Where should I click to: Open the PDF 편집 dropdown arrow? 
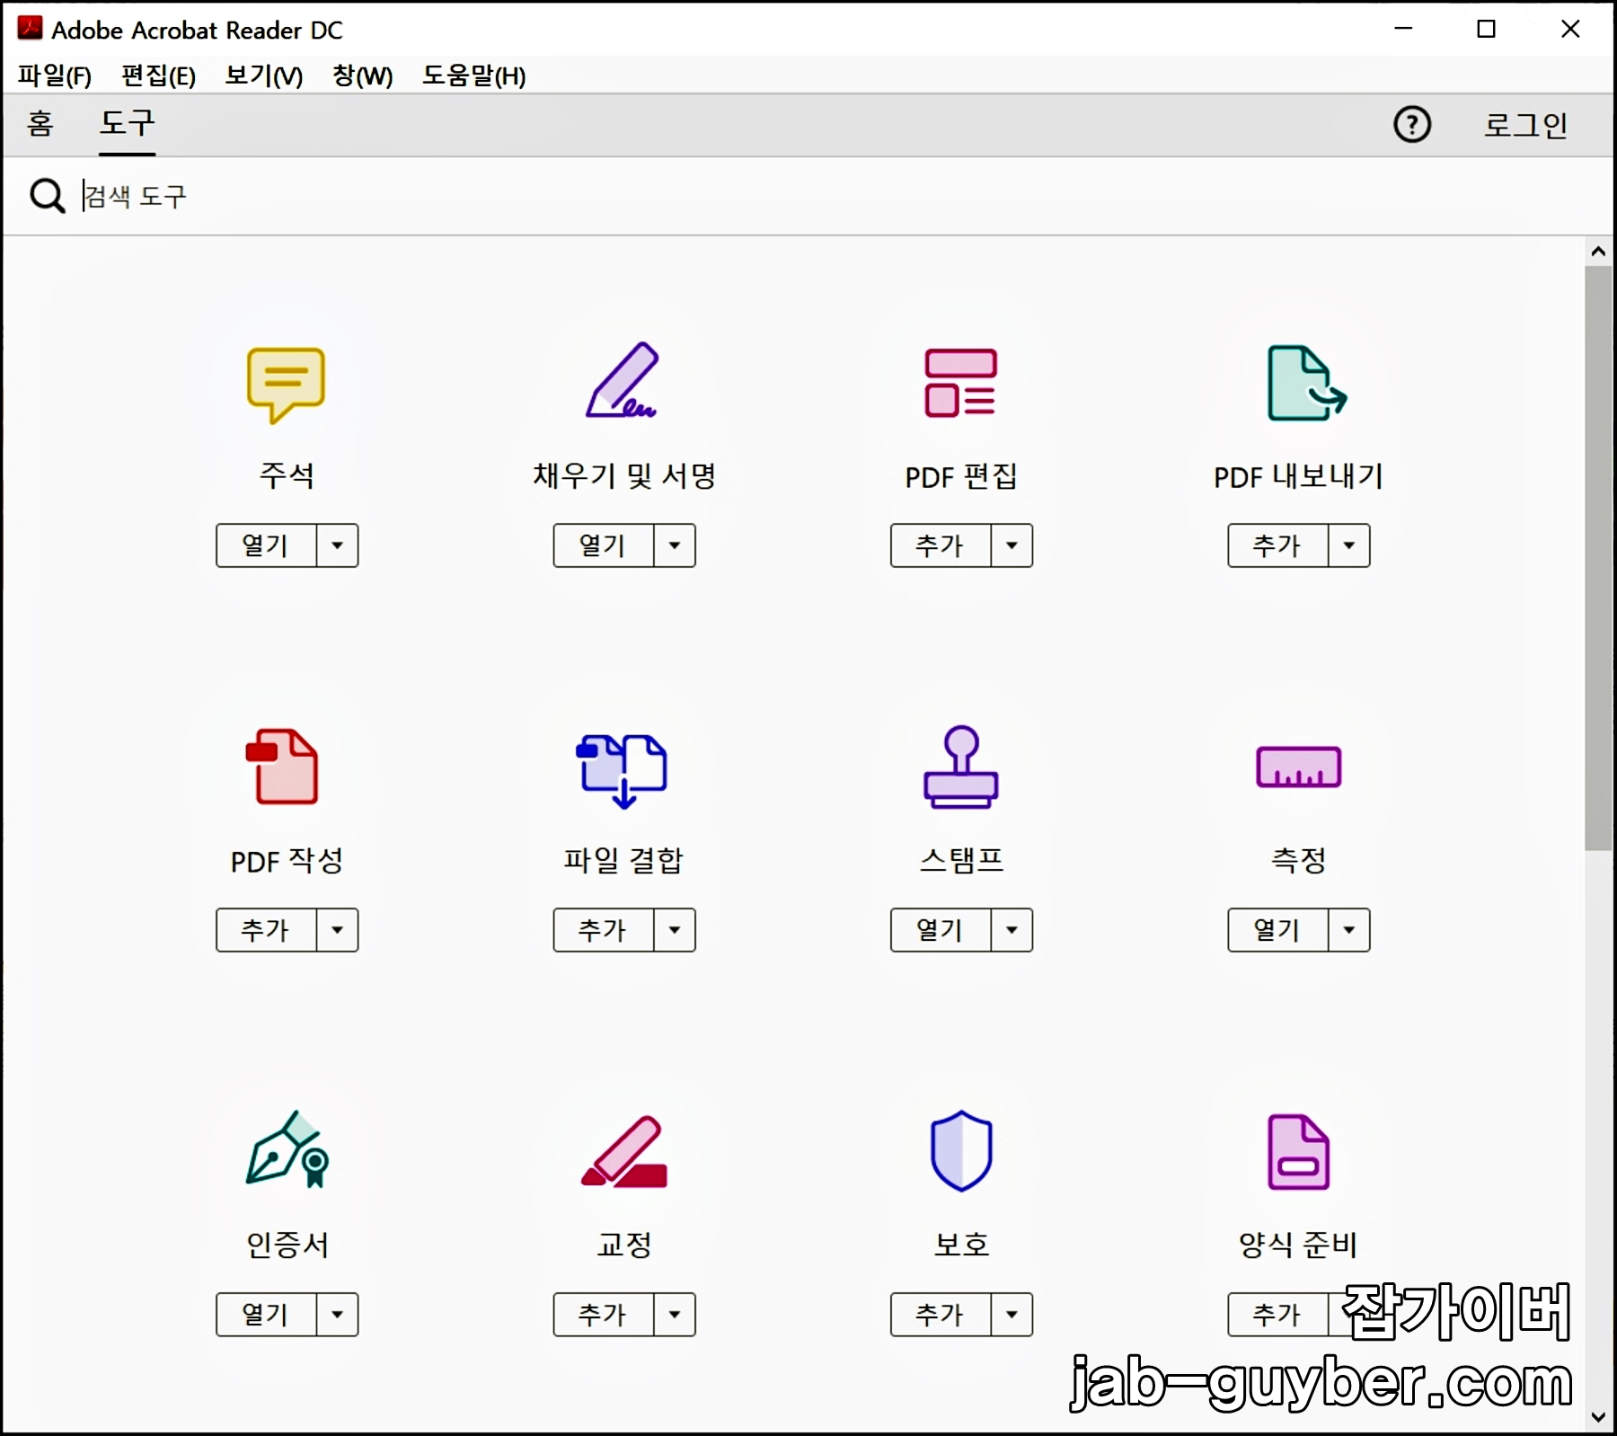coord(1012,545)
